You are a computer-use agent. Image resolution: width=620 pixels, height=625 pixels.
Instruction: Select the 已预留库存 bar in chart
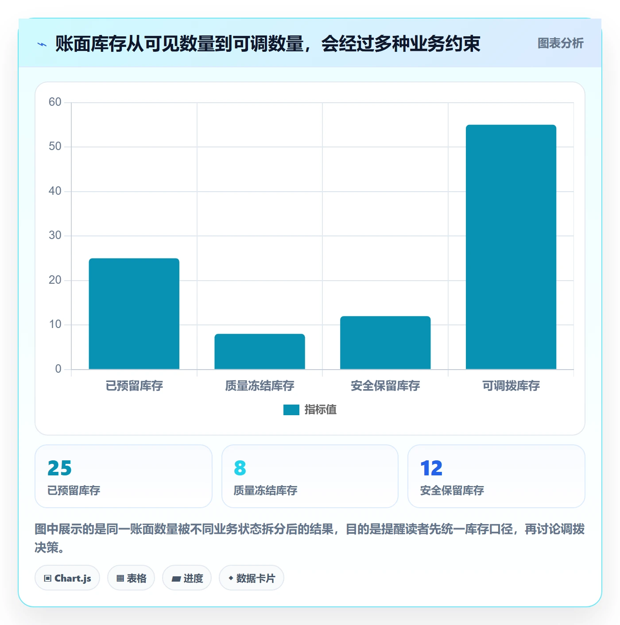coord(134,313)
